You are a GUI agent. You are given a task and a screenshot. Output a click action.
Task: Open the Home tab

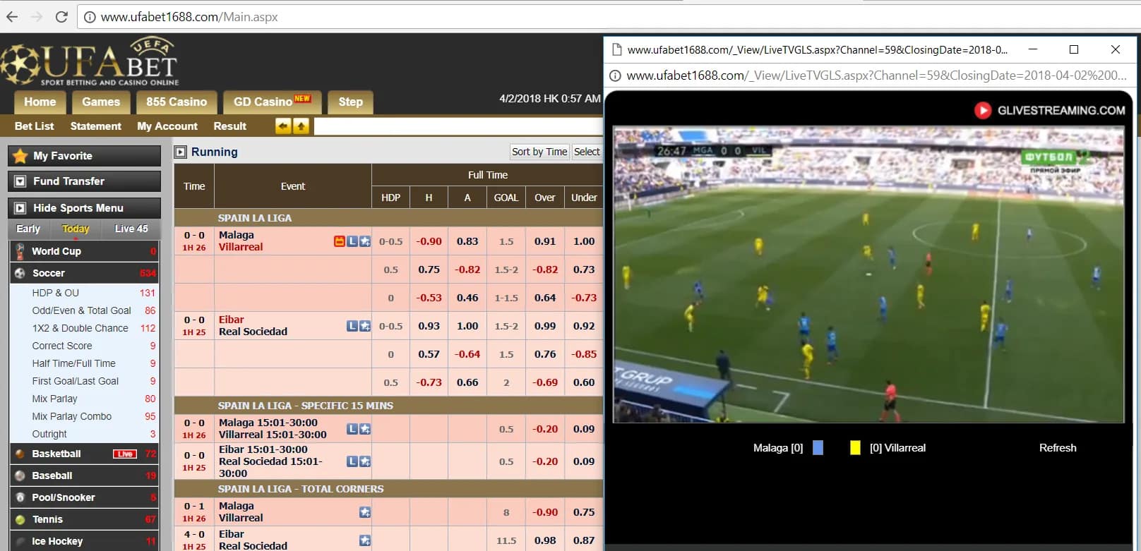pyautogui.click(x=40, y=102)
